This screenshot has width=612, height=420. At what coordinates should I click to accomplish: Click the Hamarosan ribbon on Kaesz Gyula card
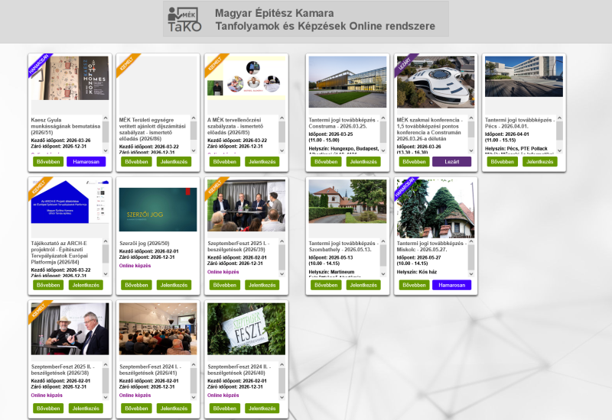click(x=38, y=64)
